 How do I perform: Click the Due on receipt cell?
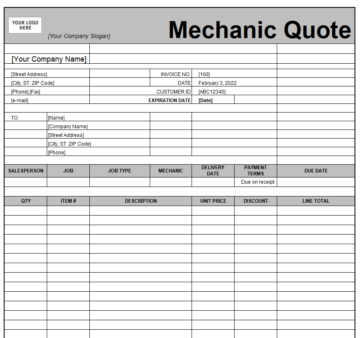coord(256,182)
